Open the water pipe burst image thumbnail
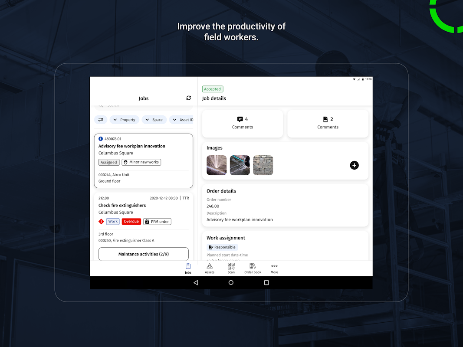Viewport: 463px width, 347px height. tap(217, 165)
